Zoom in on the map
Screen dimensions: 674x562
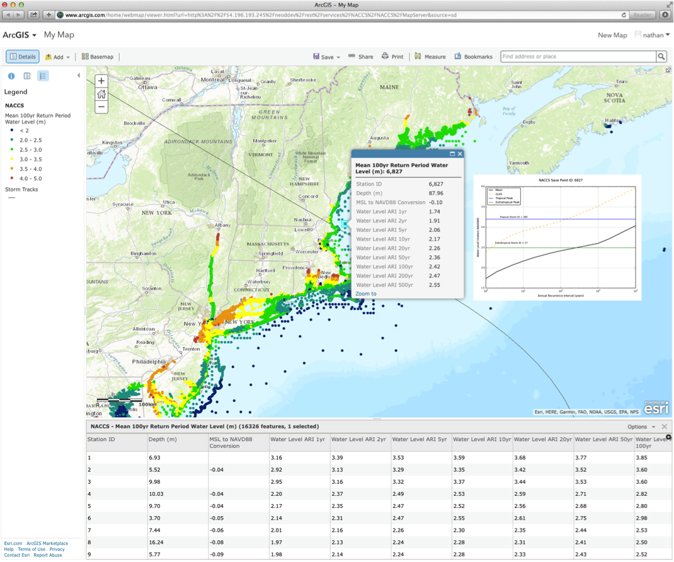coord(101,81)
